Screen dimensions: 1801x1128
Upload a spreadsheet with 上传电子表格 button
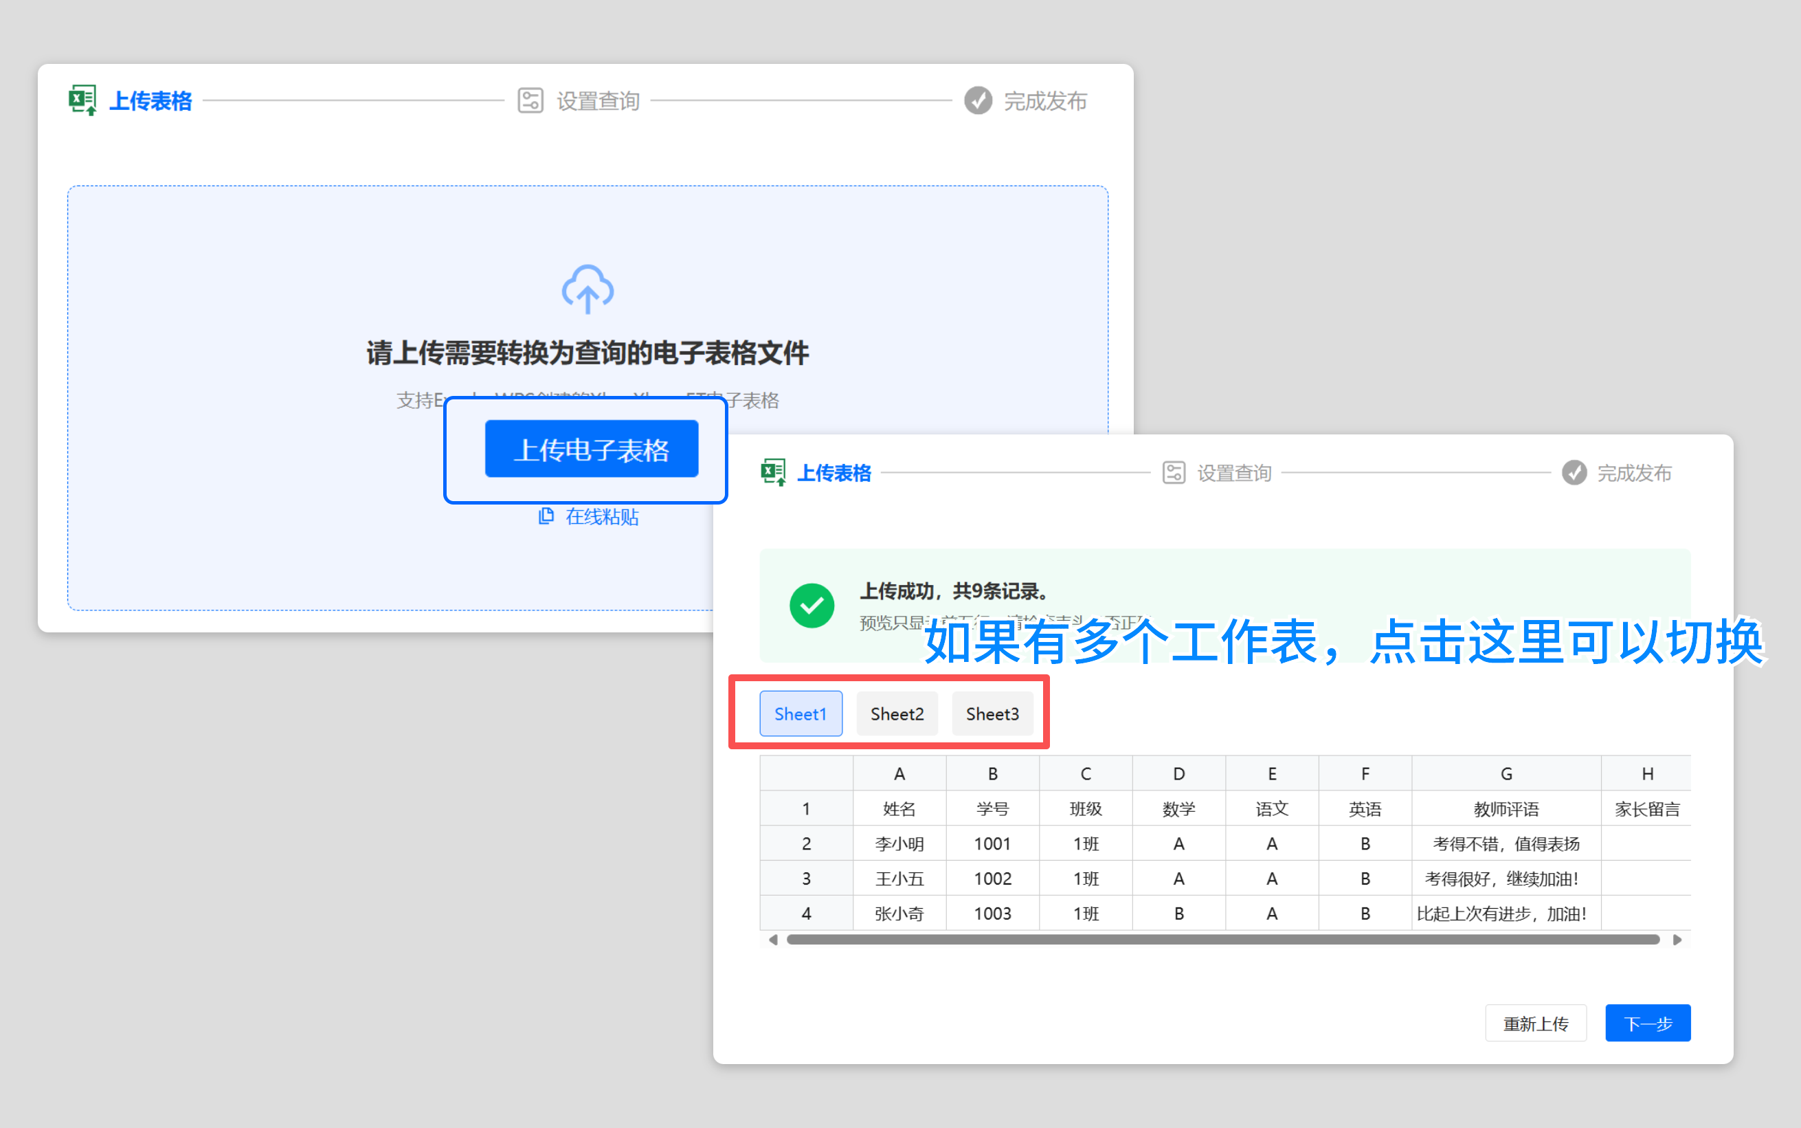click(592, 449)
